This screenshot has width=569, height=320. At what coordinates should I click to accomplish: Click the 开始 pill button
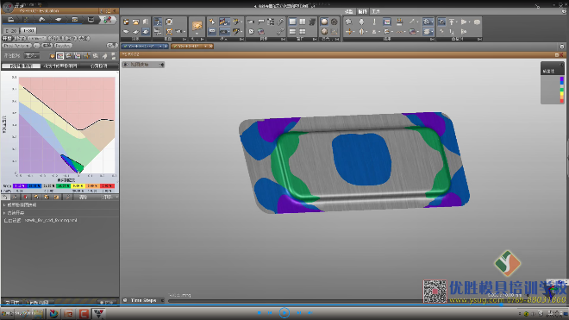coord(7,39)
